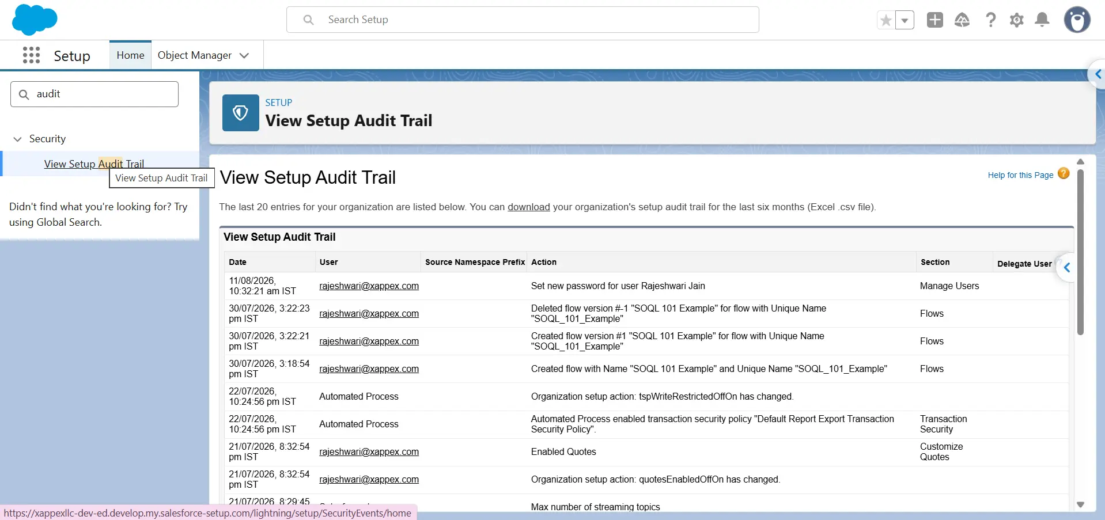This screenshot has width=1105, height=520.
Task: Click the favorites star icon
Action: click(x=886, y=20)
